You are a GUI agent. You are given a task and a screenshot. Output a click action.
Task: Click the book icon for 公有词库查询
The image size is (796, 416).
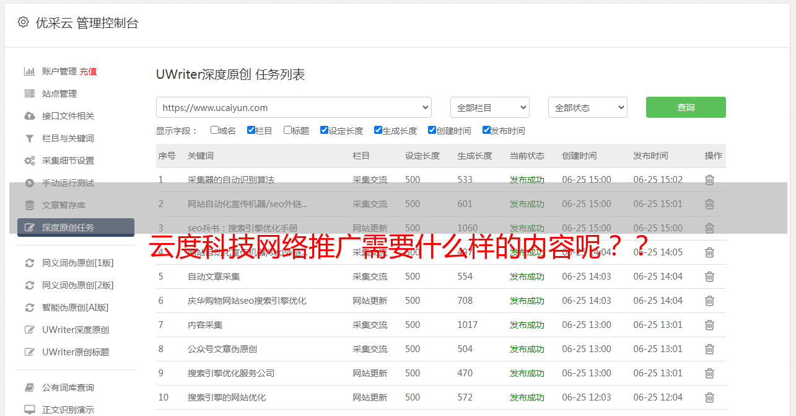[x=29, y=387]
